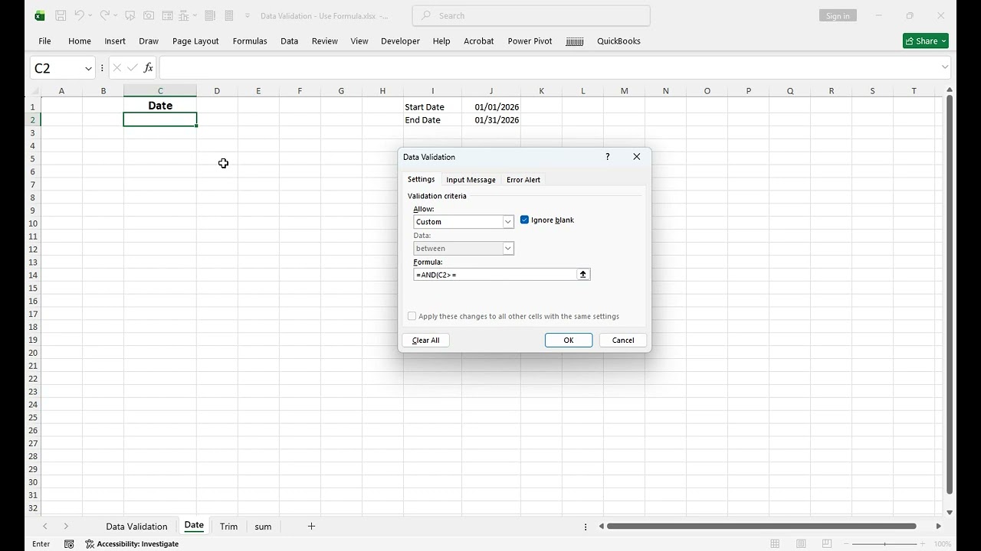The image size is (981, 551).
Task: Open the Redo history dropdown arrow
Action: point(115,16)
